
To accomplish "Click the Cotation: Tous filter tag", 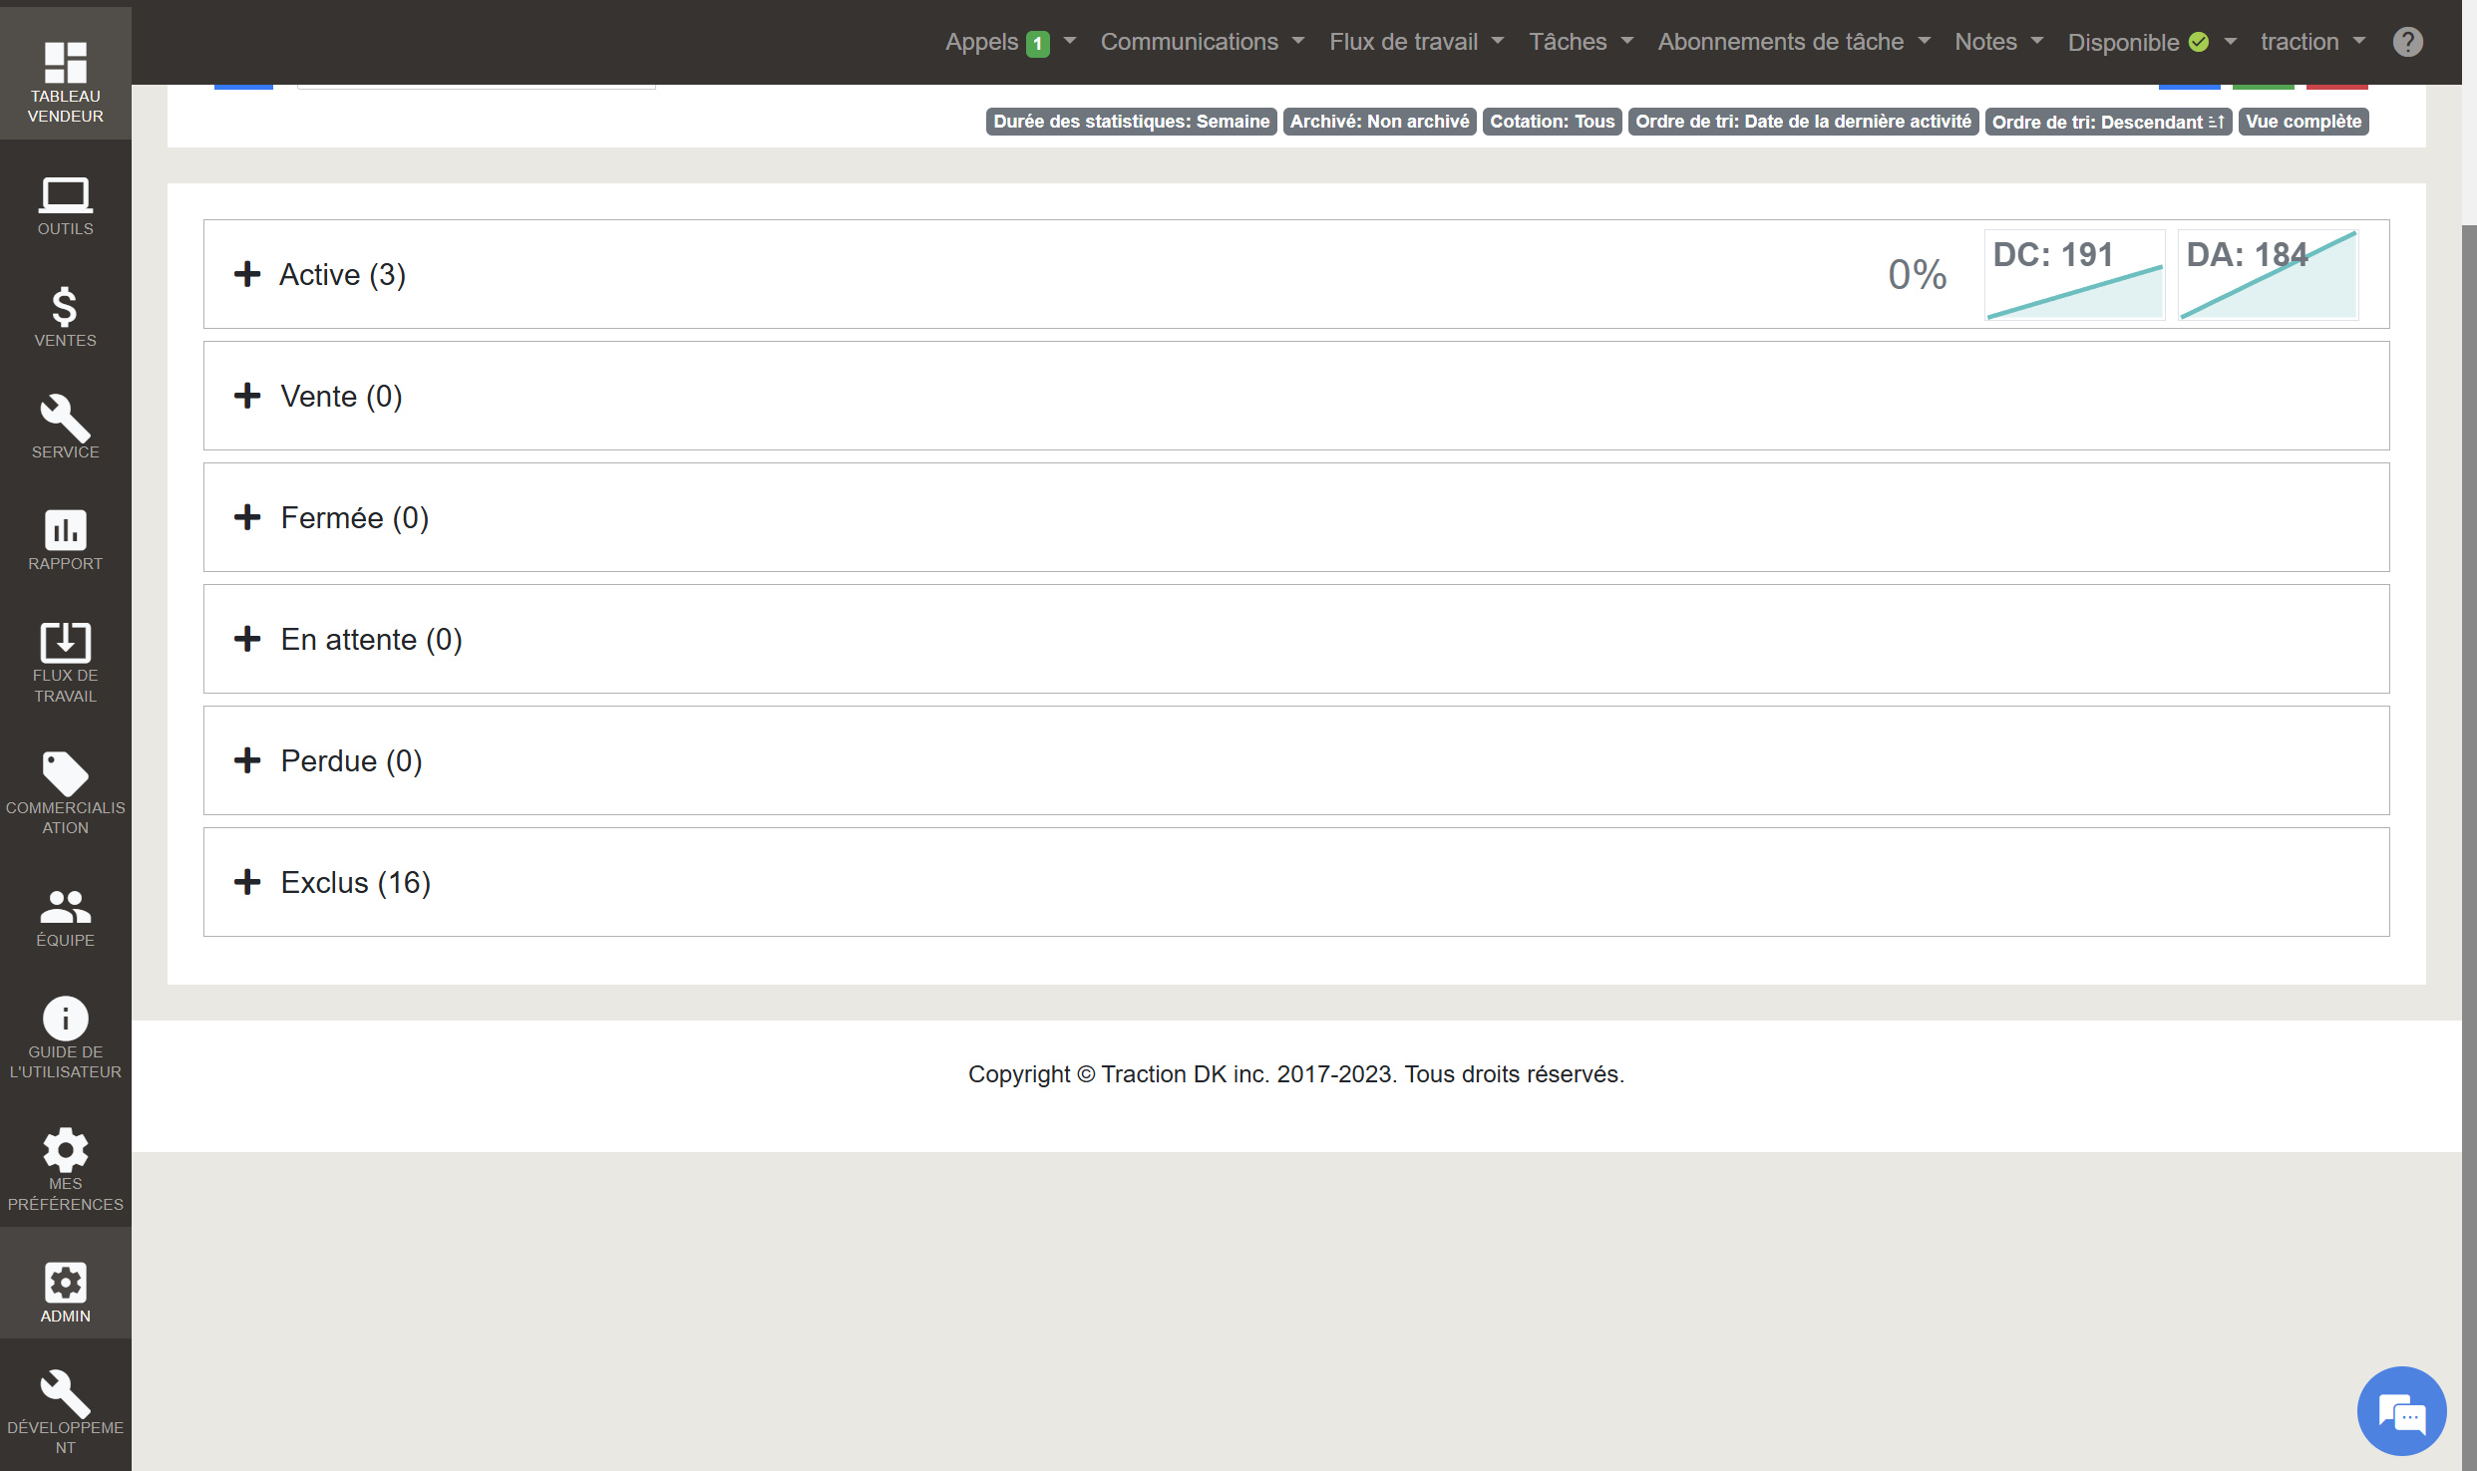I will point(1552,122).
